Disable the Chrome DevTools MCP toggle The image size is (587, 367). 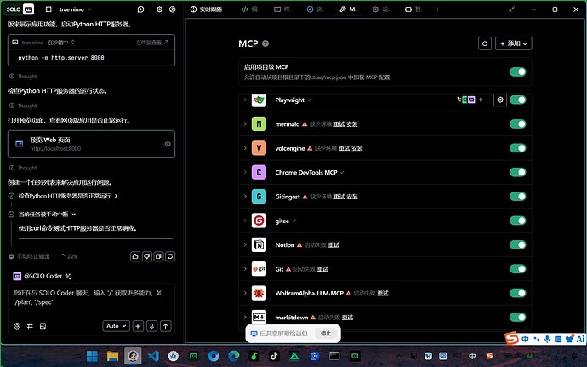pos(518,173)
